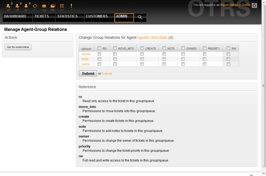This screenshot has height=176, width=266.
Task: Open the Tickets menu
Action: [42, 16]
